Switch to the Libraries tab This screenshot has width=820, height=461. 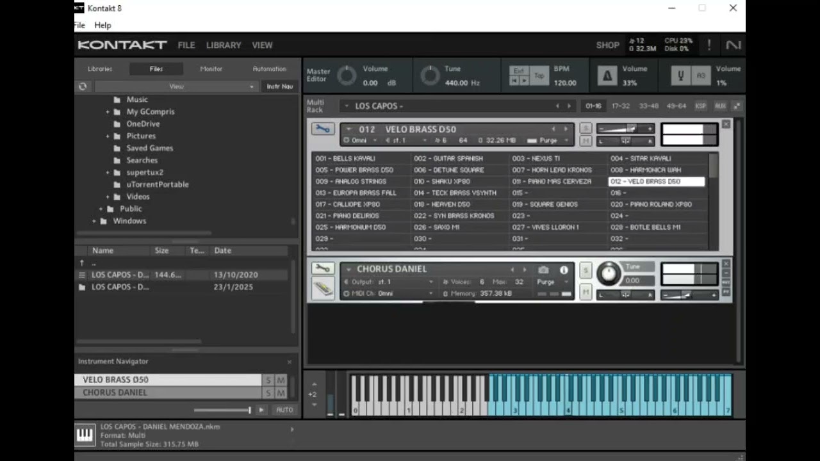point(100,69)
